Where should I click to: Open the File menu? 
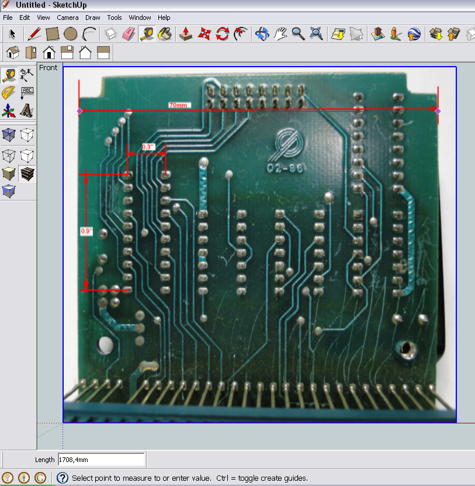pos(8,18)
